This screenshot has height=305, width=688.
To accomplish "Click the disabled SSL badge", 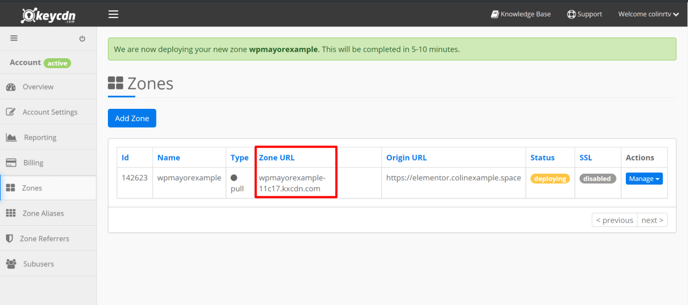I will pyautogui.click(x=597, y=179).
